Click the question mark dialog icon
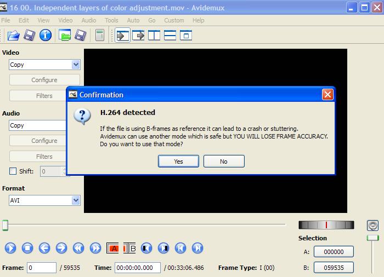The height and width of the screenshot is (277, 384). click(82, 117)
